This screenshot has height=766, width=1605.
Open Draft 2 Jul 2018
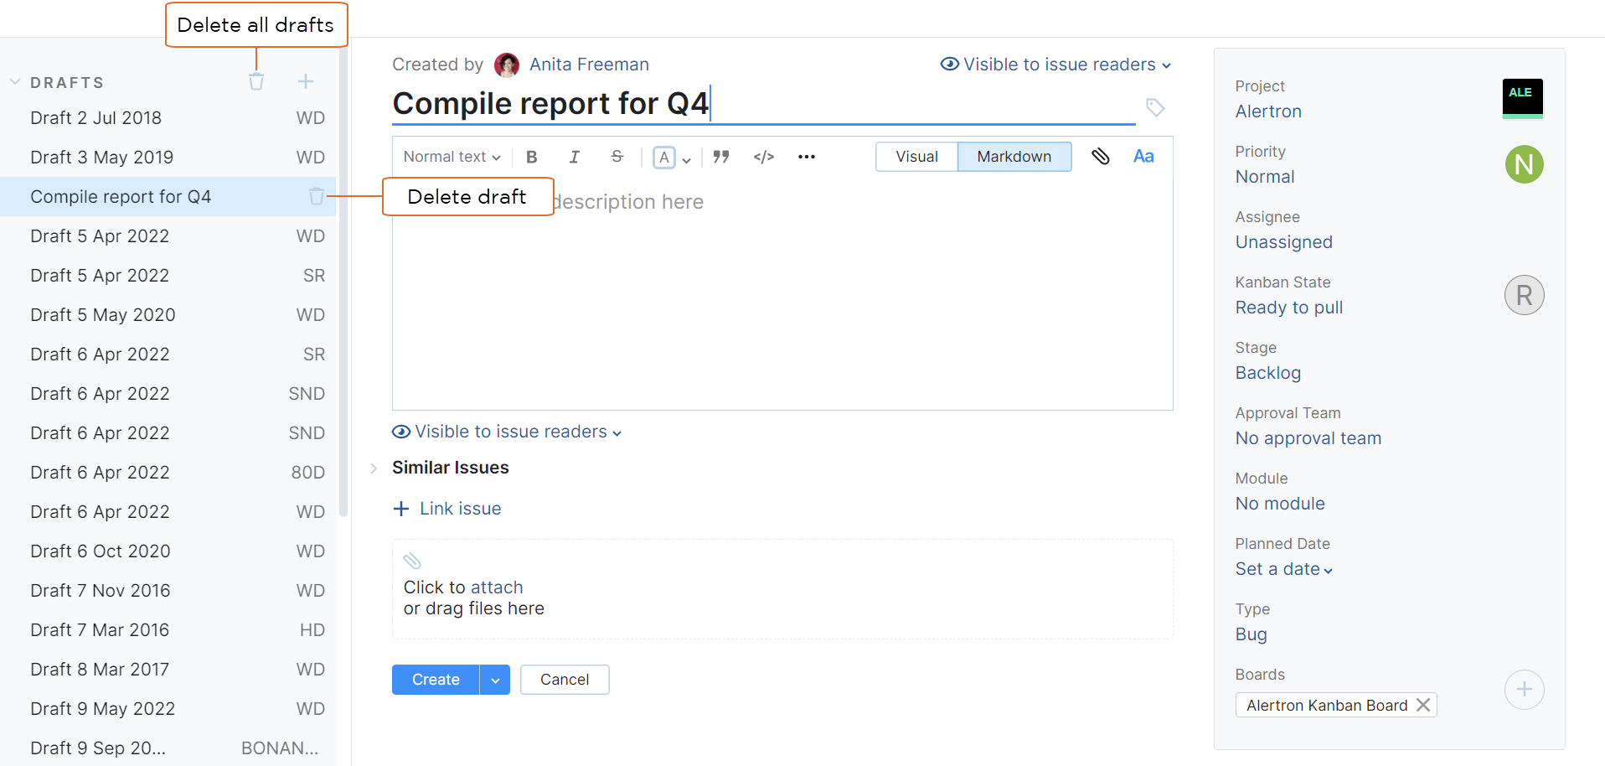tap(168, 118)
